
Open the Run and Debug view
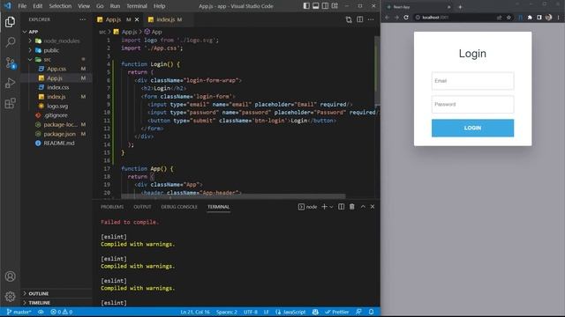[x=10, y=83]
